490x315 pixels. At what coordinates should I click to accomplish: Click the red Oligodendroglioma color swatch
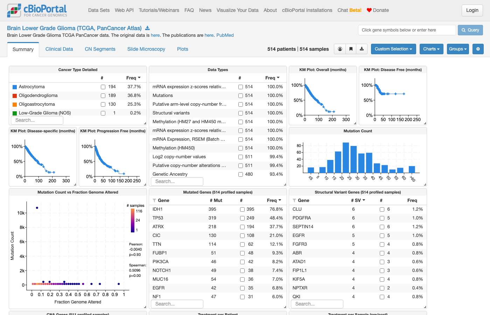(15, 96)
